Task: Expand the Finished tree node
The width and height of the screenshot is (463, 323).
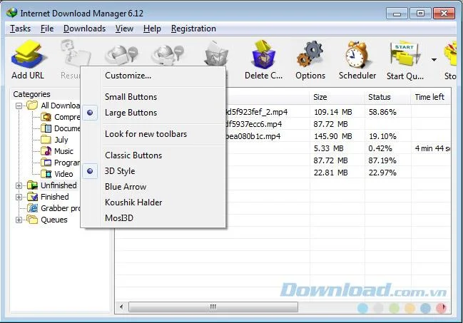Action: [19, 197]
